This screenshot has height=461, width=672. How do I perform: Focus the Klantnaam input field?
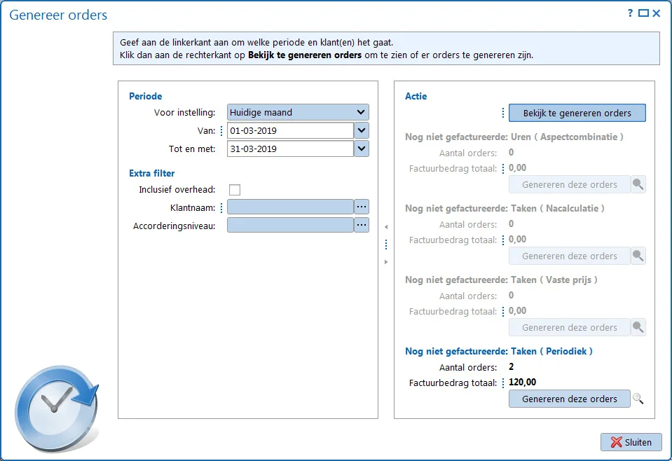pyautogui.click(x=290, y=207)
